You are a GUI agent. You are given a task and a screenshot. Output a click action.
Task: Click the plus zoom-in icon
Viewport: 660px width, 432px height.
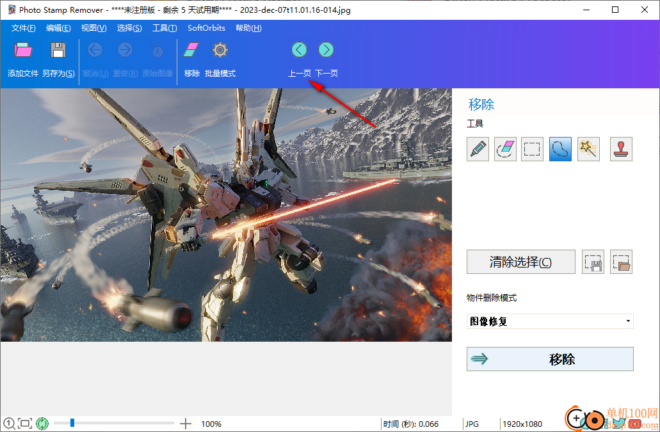click(186, 424)
